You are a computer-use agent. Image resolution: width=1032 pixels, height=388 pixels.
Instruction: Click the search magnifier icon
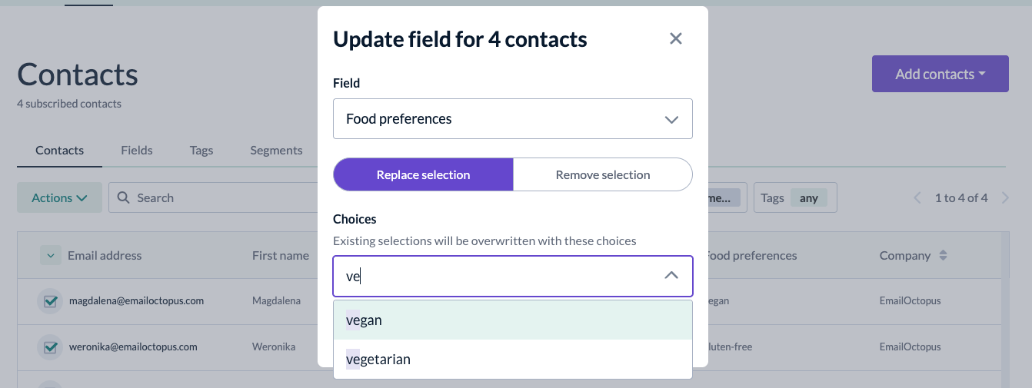pyautogui.click(x=124, y=197)
